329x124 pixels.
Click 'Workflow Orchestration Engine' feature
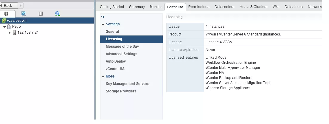coord(231,63)
